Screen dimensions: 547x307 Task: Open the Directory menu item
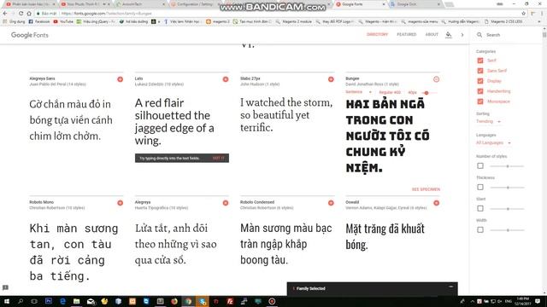[x=377, y=34]
